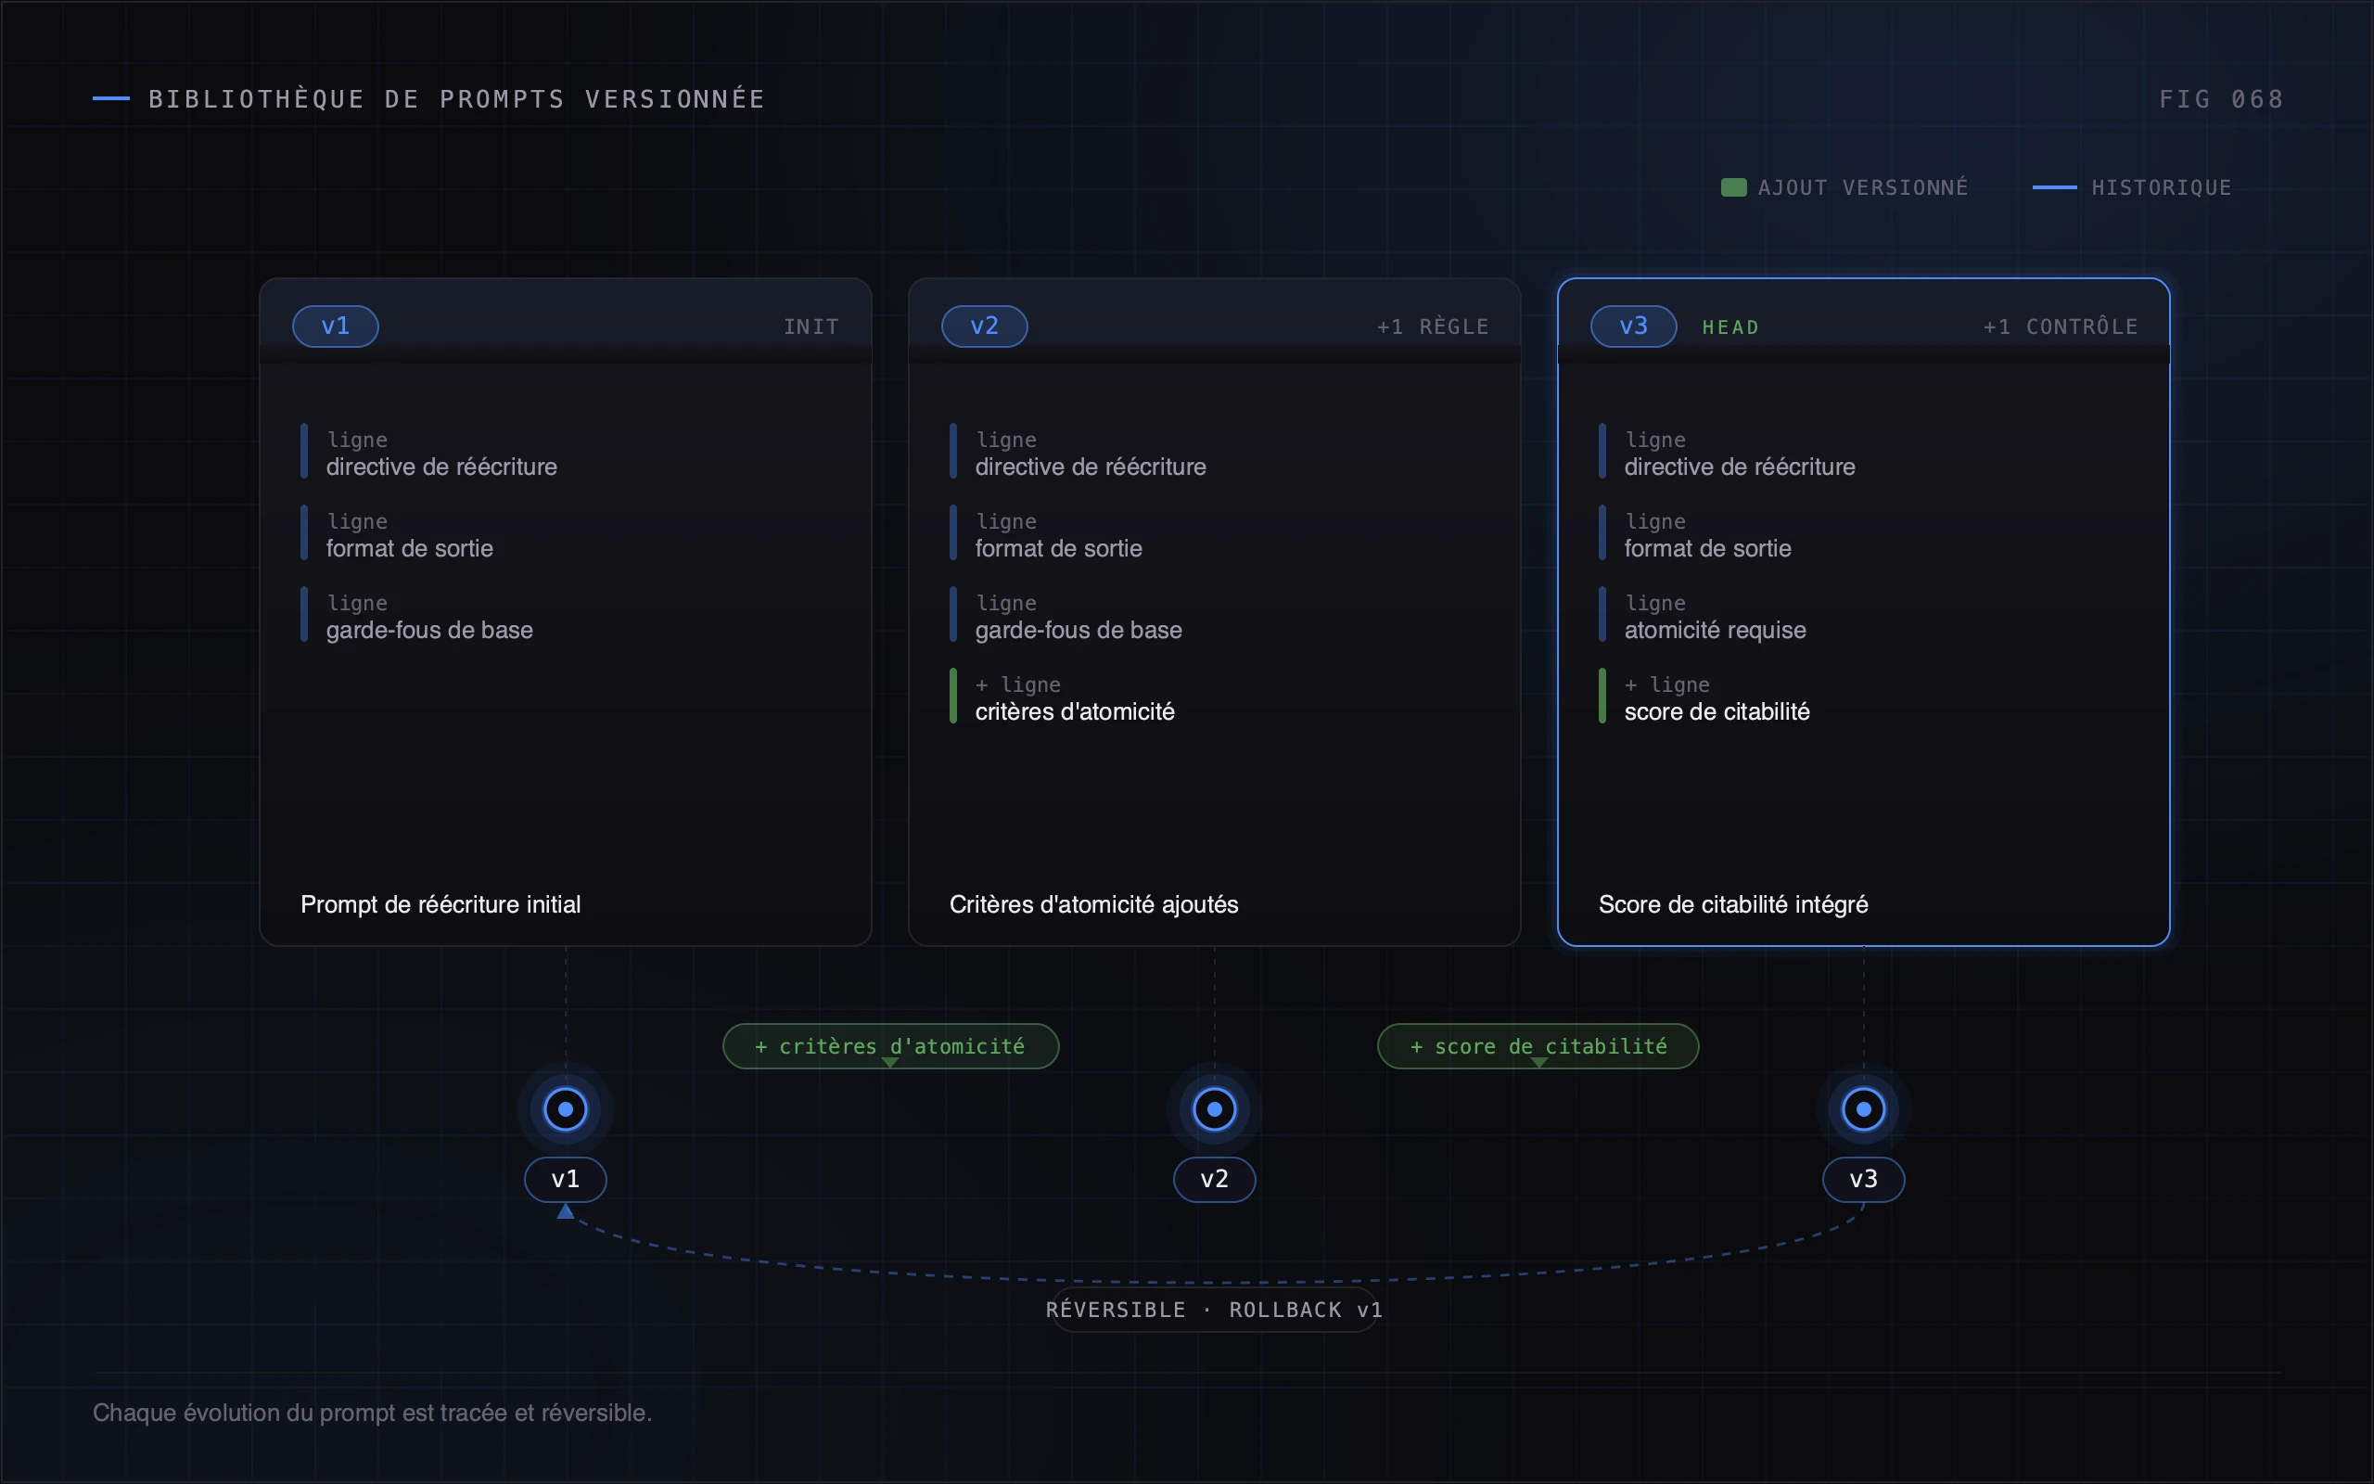The height and width of the screenshot is (1484, 2374).
Task: Click the green Ajout versionné legend swatch
Action: [1733, 187]
